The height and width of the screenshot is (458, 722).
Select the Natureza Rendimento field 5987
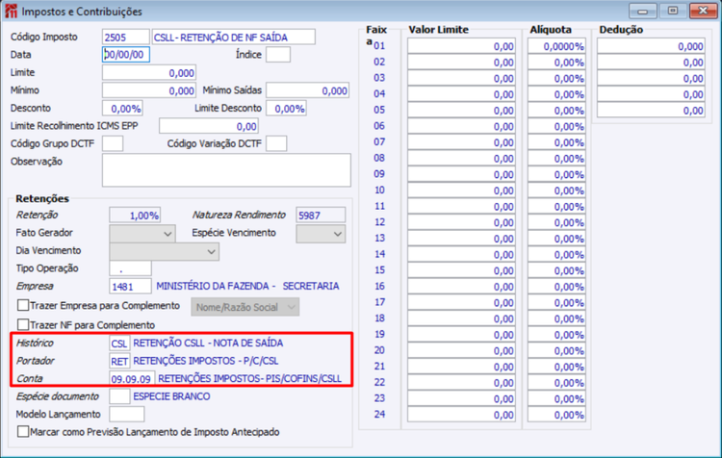point(321,215)
